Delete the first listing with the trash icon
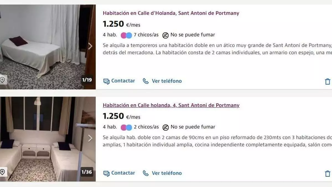Image resolution: width=332 pixels, height=187 pixels. click(328, 81)
